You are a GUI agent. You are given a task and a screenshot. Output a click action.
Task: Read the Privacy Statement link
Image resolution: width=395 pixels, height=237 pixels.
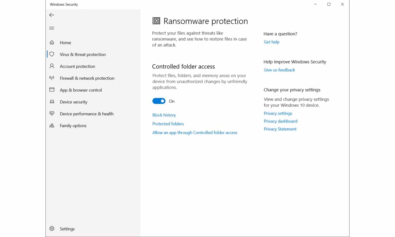(280, 129)
